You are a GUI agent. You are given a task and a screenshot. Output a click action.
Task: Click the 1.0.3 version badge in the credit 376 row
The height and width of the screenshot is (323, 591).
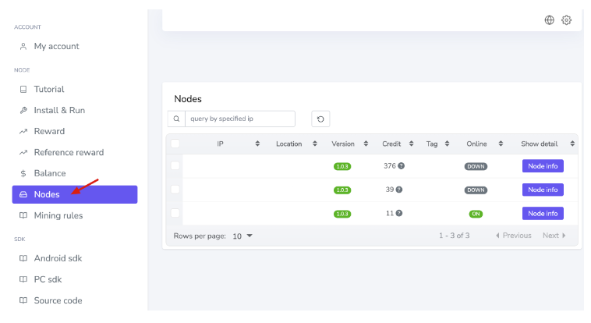(342, 166)
